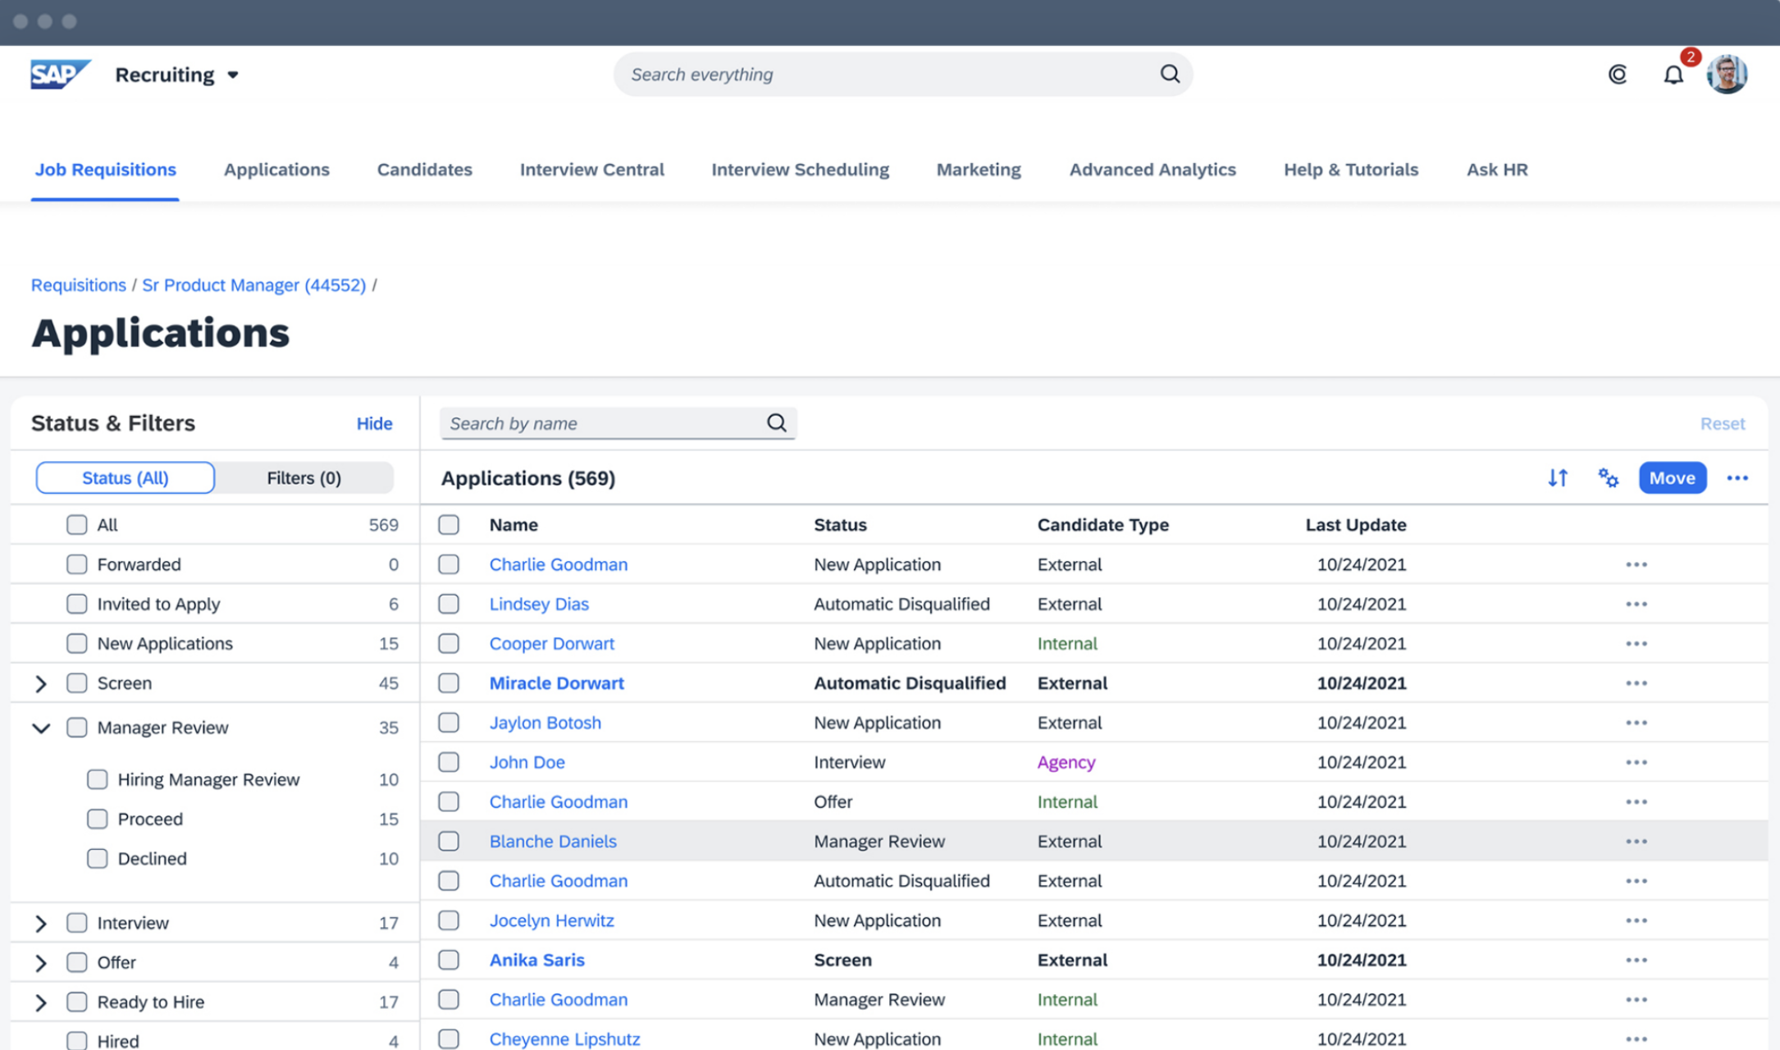Open candidate Jaylon Botosh

[545, 723]
